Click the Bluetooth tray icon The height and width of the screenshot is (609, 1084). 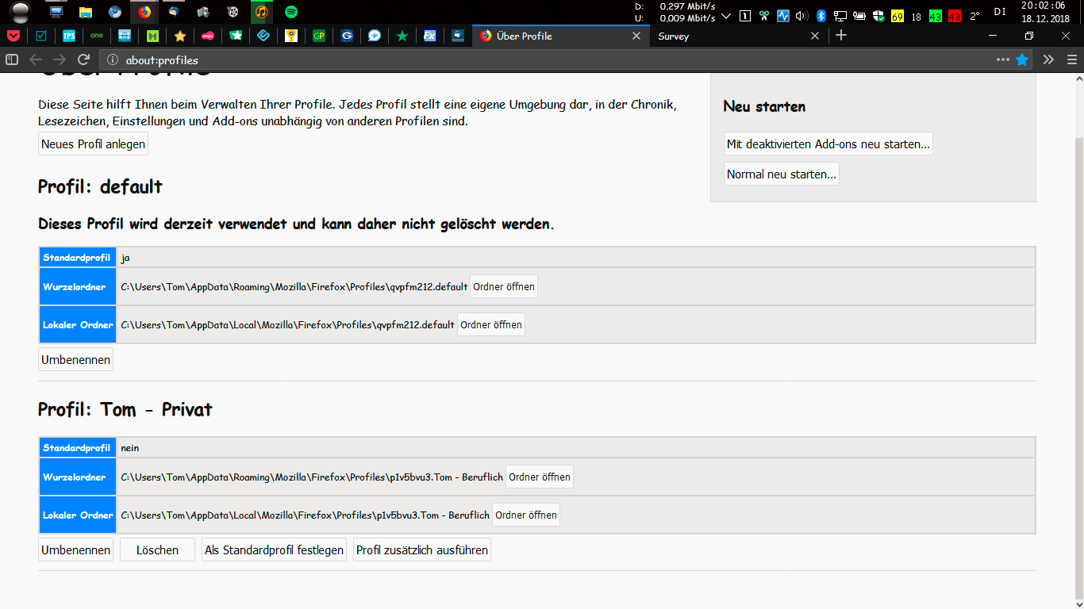821,16
